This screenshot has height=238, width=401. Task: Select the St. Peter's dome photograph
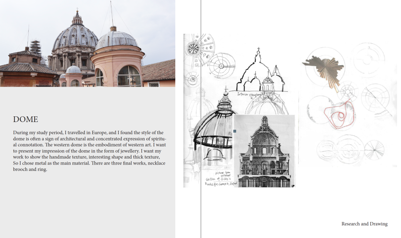point(87,43)
